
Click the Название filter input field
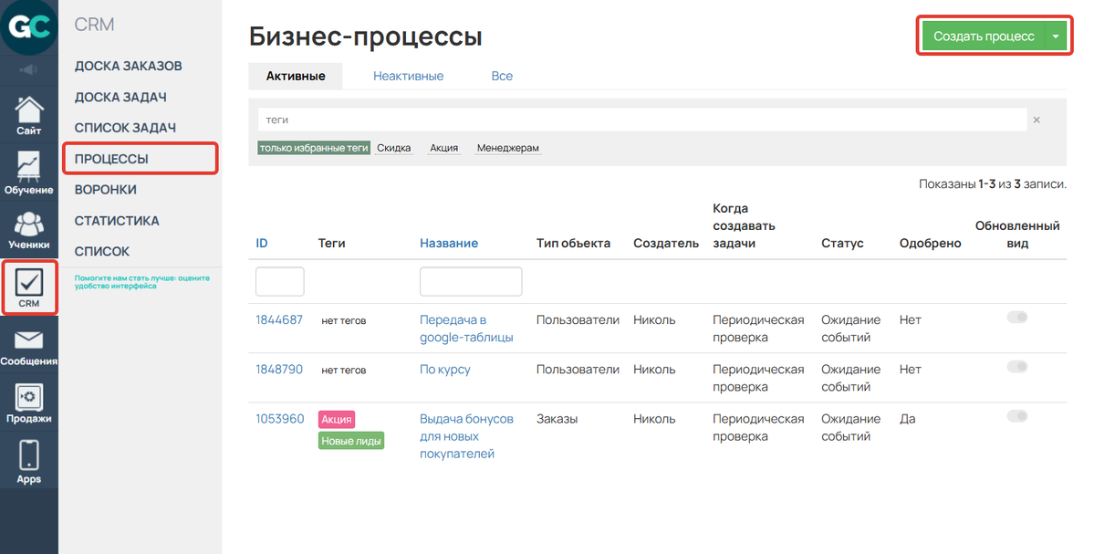pos(471,282)
